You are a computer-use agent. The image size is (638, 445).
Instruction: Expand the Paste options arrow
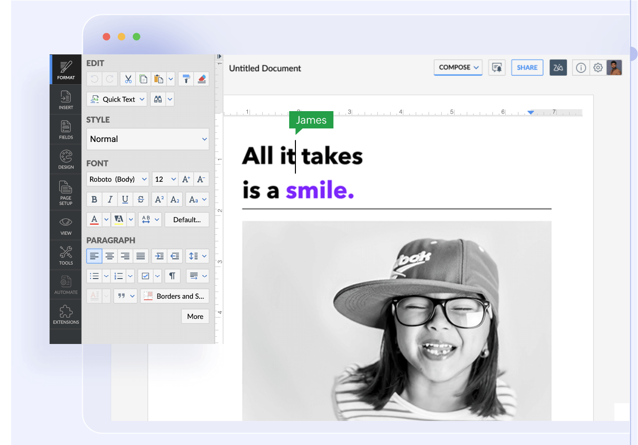pos(171,79)
